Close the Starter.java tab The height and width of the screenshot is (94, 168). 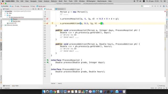[53, 9]
